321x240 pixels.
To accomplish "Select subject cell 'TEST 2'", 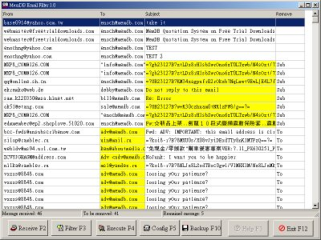I will click(x=210, y=56).
